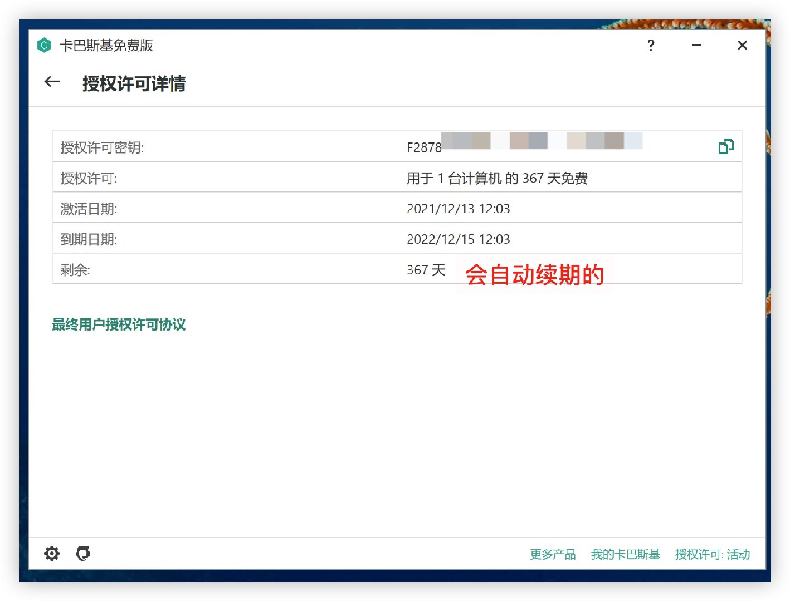Image resolution: width=790 pixels, height=601 pixels.
Task: Close the Kaspersky window
Action: point(742,46)
